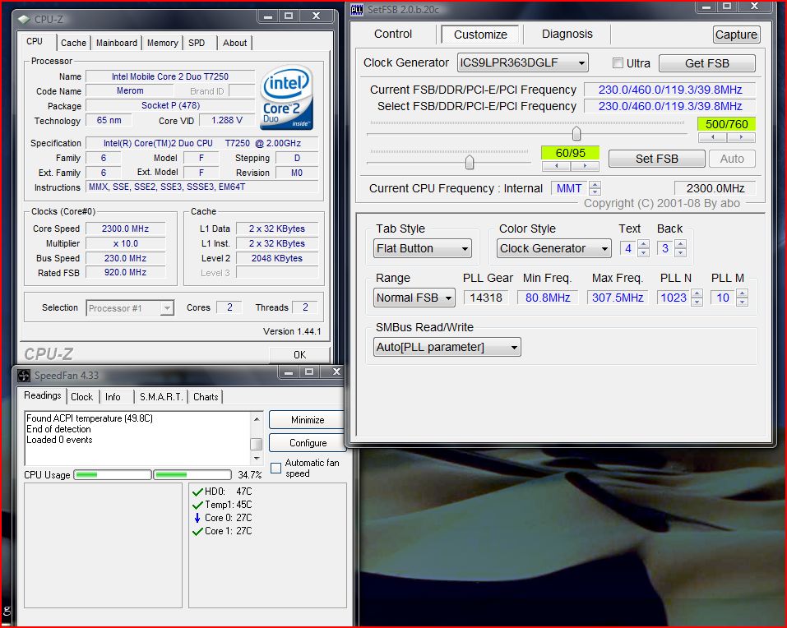Enable the Ultra checkbox in SetFSB
Image resolution: width=787 pixels, height=628 pixels.
[x=618, y=63]
